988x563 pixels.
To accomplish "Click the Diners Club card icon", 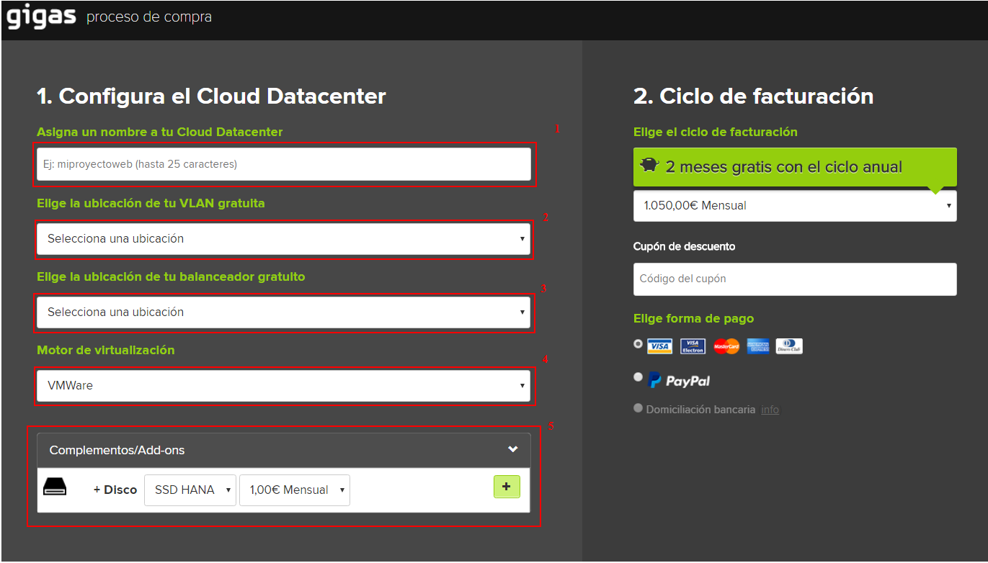I will click(789, 346).
